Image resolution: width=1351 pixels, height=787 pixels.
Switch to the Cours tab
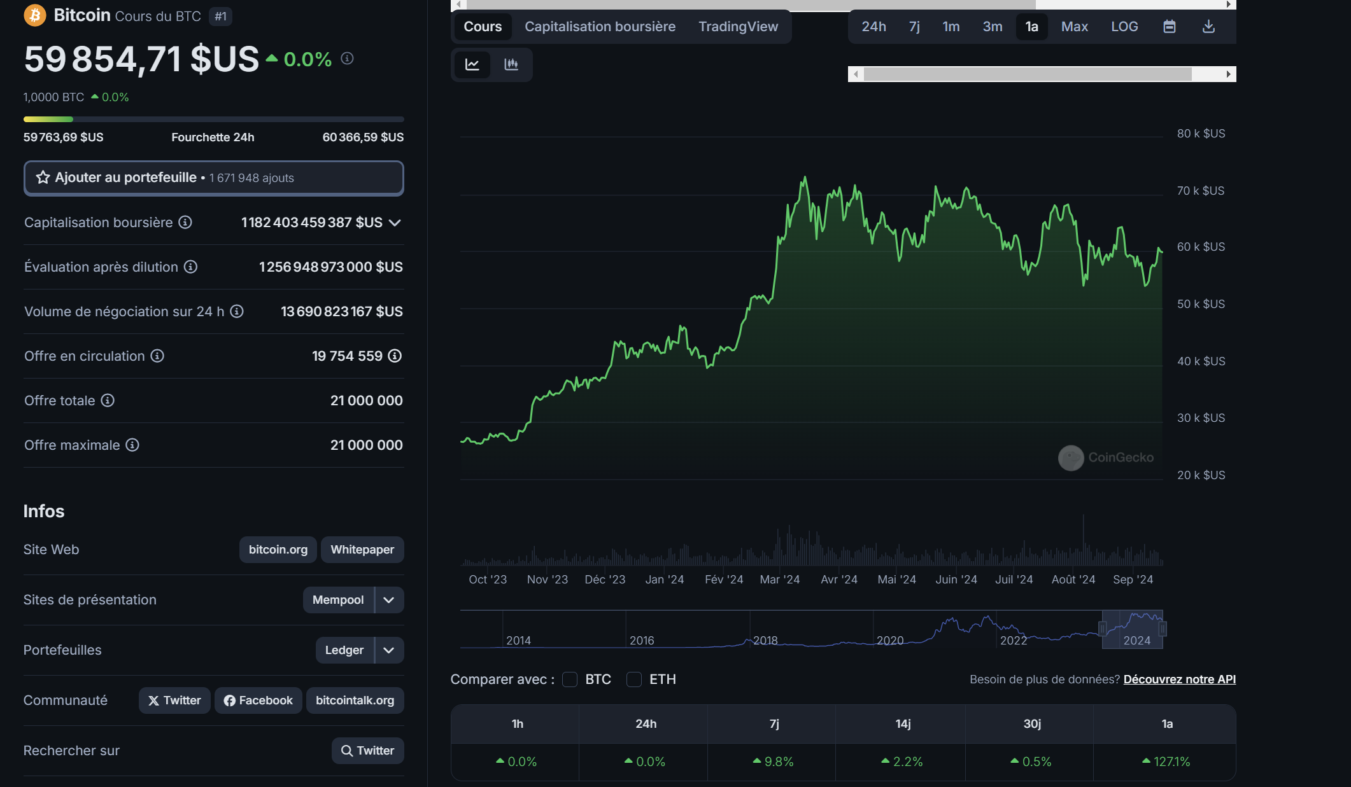click(483, 27)
